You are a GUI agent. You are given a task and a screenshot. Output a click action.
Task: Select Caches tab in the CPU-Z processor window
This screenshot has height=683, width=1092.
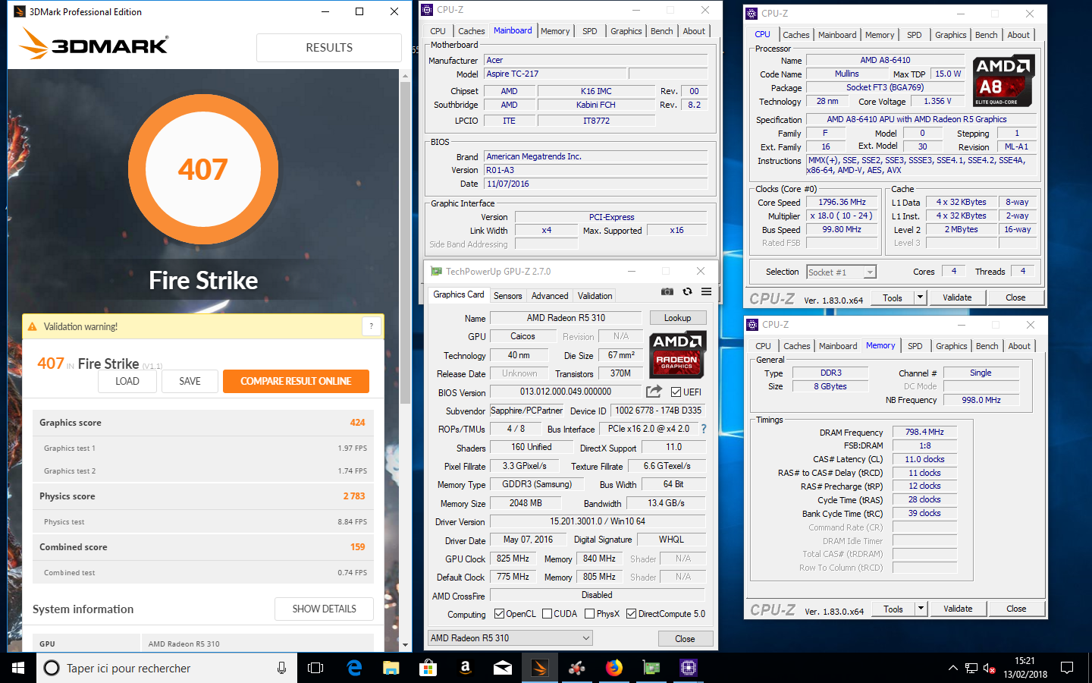pyautogui.click(x=796, y=35)
